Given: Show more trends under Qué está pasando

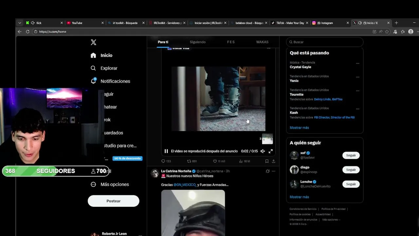Looking at the screenshot, I should 299,128.
